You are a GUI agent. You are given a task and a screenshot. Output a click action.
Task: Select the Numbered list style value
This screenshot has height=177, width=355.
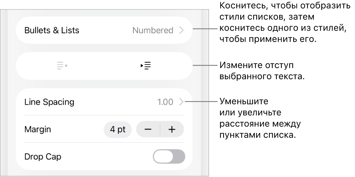tap(153, 30)
